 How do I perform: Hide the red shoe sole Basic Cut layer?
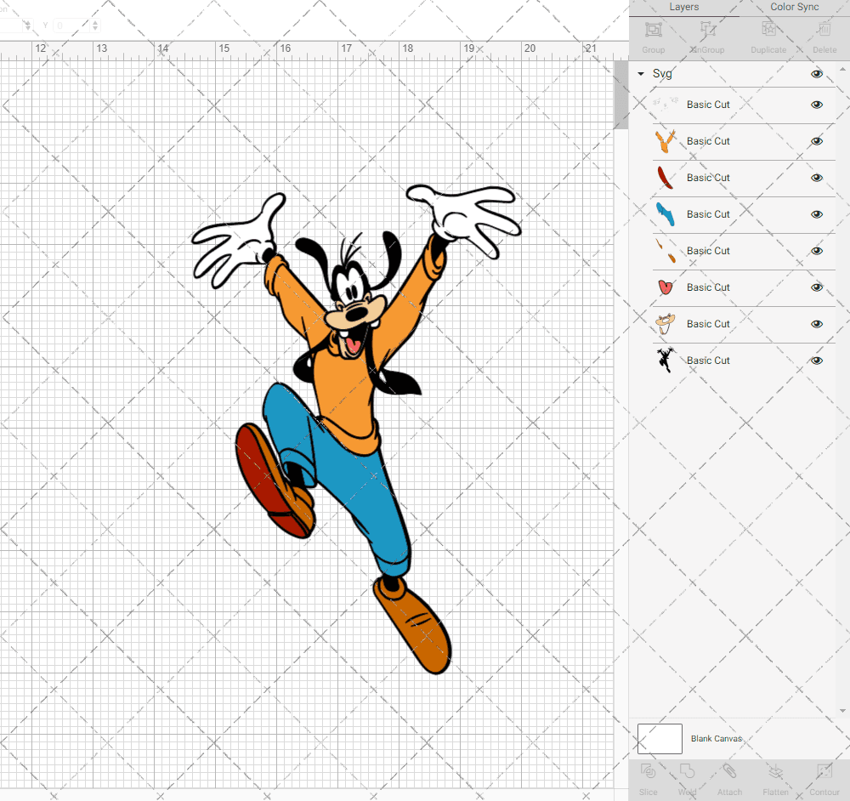[817, 178]
